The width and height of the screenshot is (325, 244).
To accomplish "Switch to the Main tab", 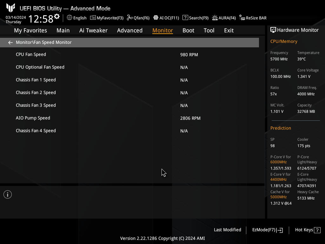I will tap(63, 30).
